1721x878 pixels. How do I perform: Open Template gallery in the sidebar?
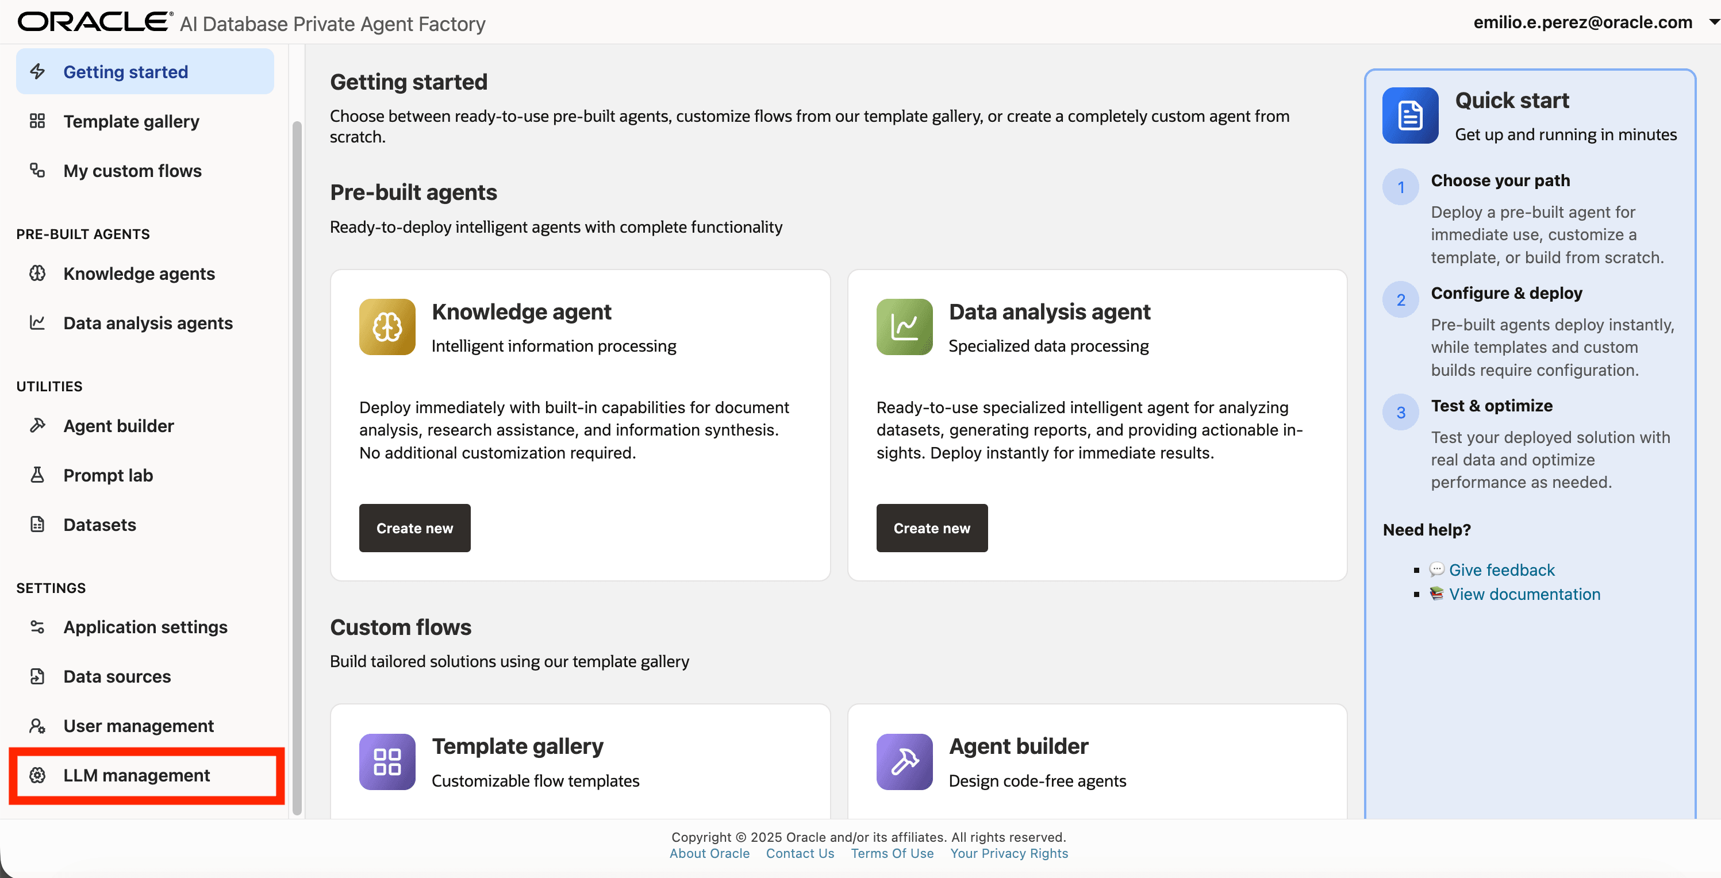pyautogui.click(x=131, y=121)
